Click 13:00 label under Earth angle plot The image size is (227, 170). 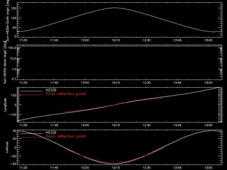click(x=208, y=40)
